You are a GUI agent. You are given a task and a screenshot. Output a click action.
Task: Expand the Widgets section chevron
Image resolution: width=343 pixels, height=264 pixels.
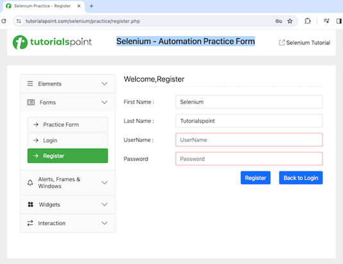(105, 204)
